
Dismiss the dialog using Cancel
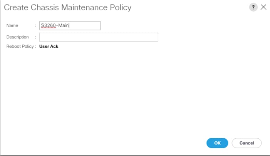pyautogui.click(x=247, y=143)
